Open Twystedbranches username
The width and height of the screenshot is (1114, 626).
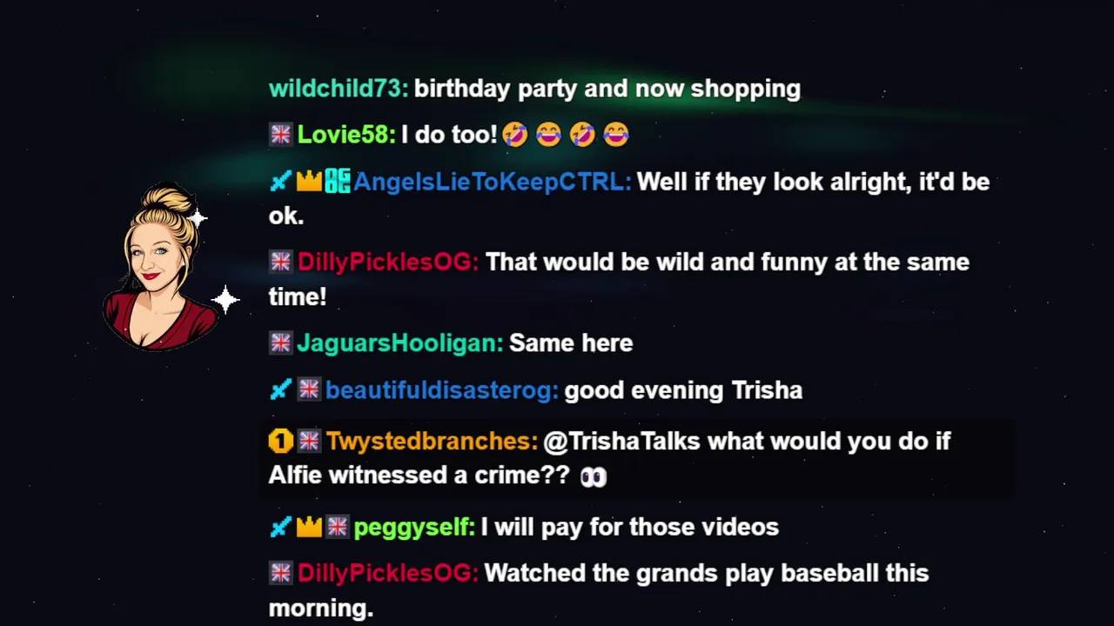click(x=433, y=442)
